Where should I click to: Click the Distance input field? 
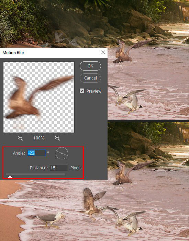(59, 168)
